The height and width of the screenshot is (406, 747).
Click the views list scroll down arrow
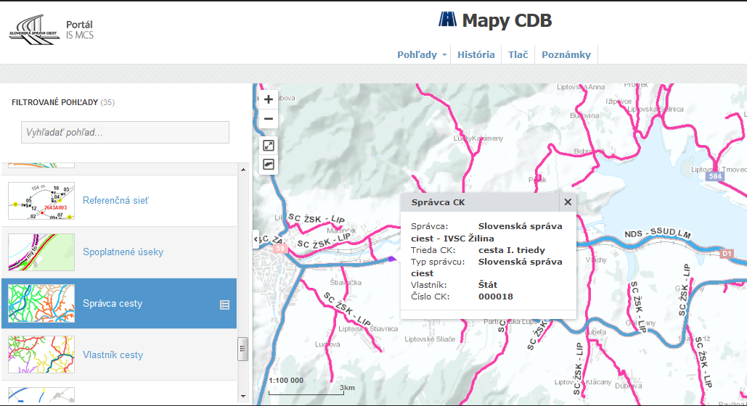click(x=243, y=396)
